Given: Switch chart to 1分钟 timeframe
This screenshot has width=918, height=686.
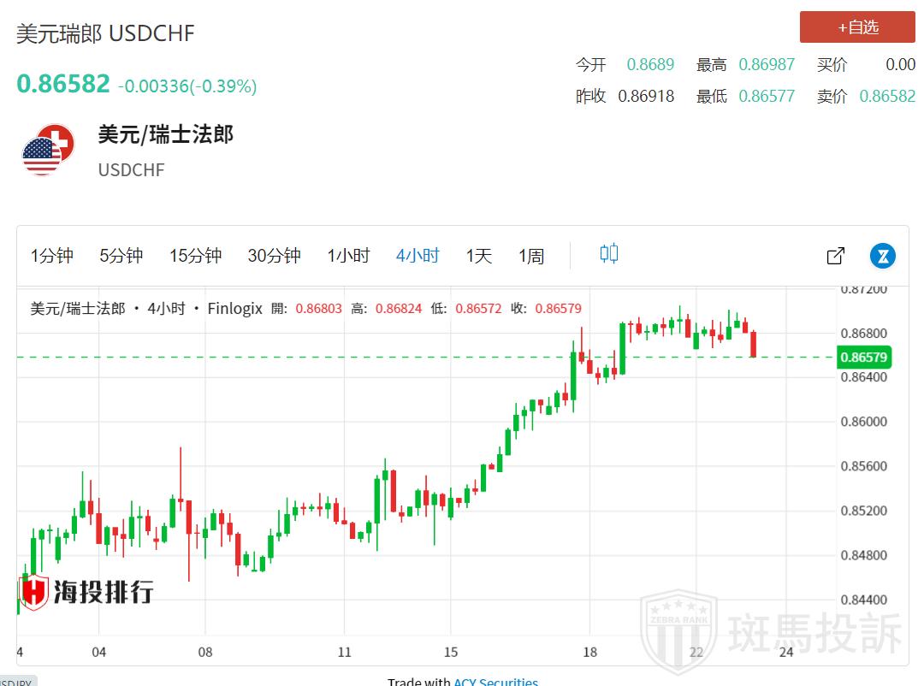Looking at the screenshot, I should point(52,256).
